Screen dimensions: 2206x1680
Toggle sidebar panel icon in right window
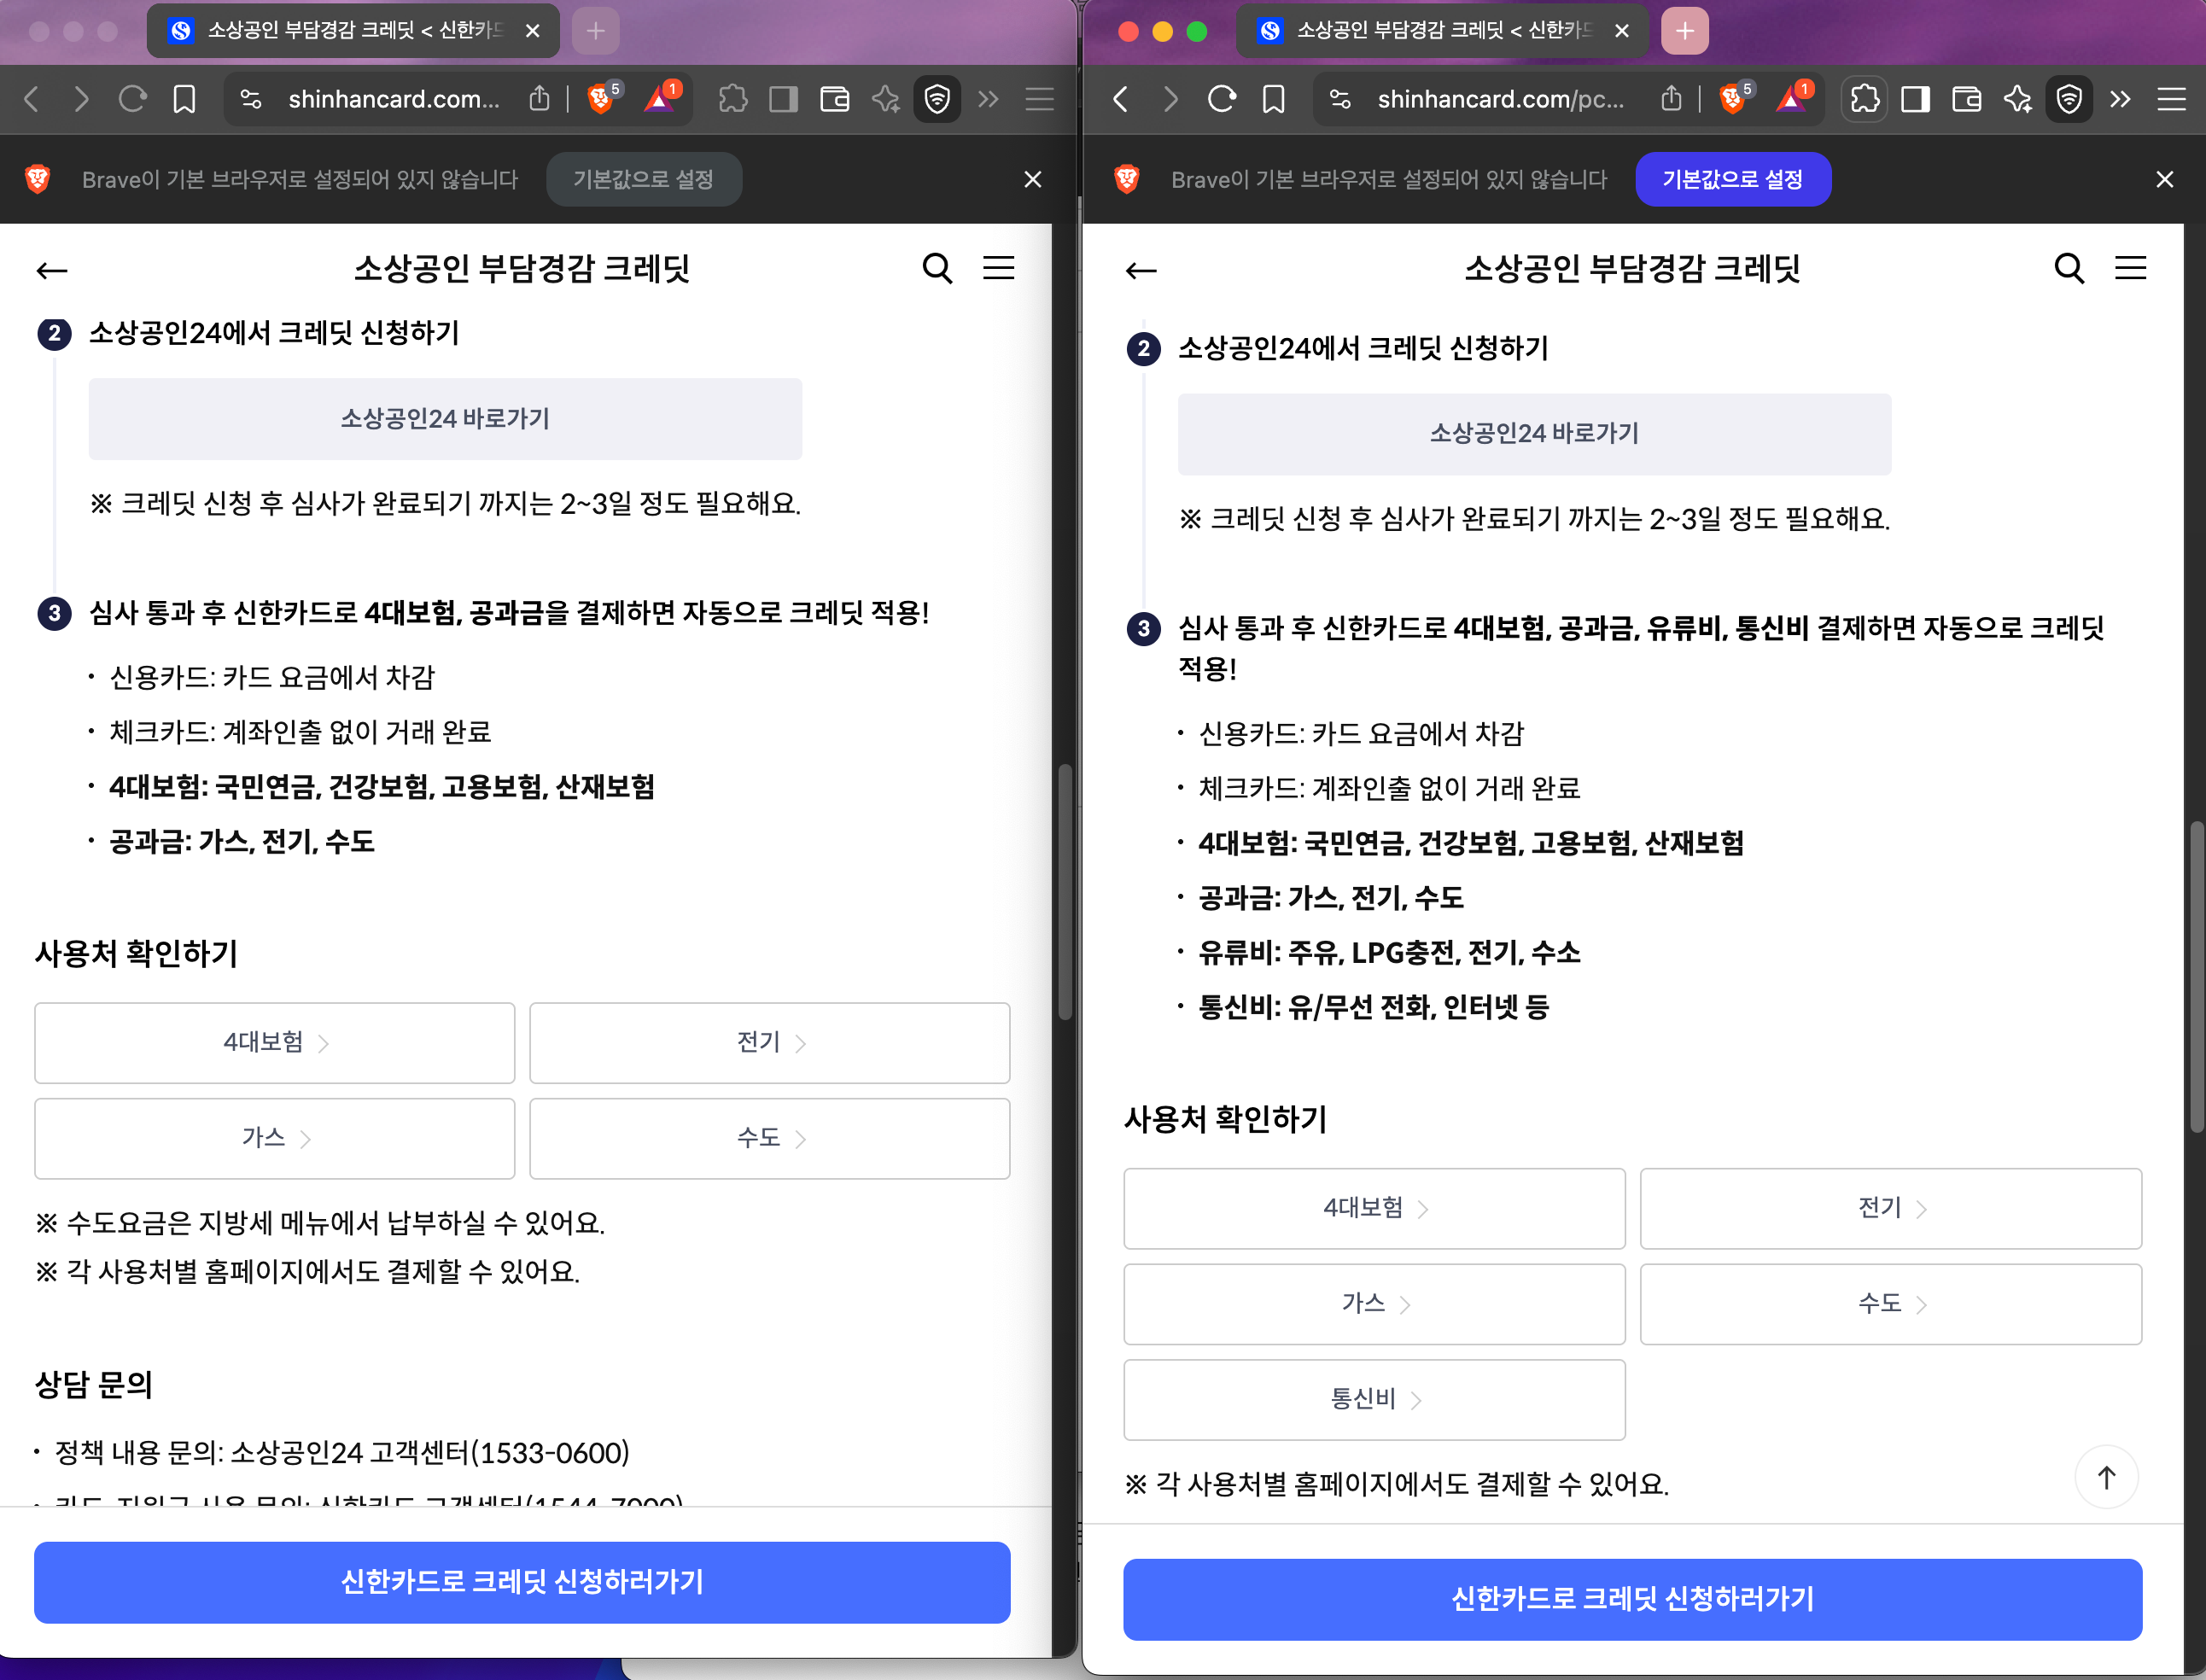(1915, 99)
